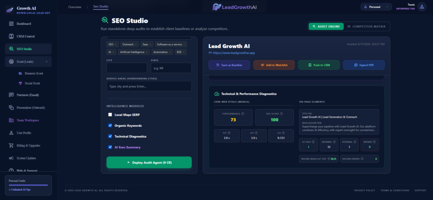Remove the AI keyword tag

tap(113, 52)
